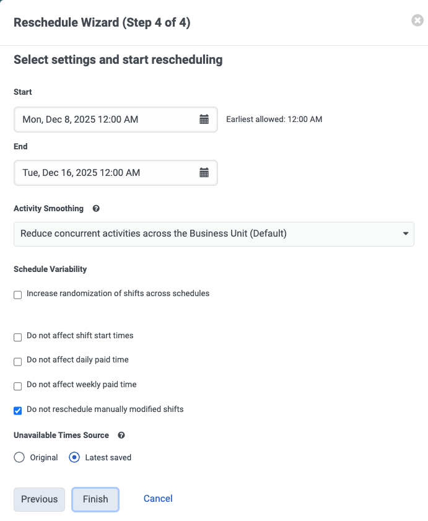Click the Cancel link

[158, 499]
